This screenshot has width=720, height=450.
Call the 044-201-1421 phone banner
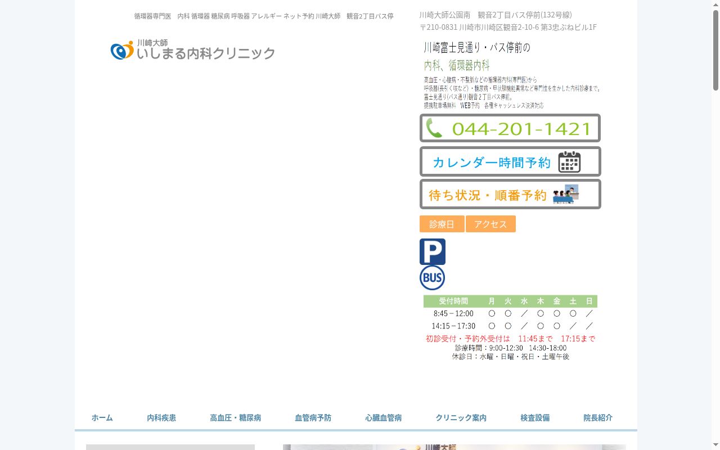click(x=510, y=128)
